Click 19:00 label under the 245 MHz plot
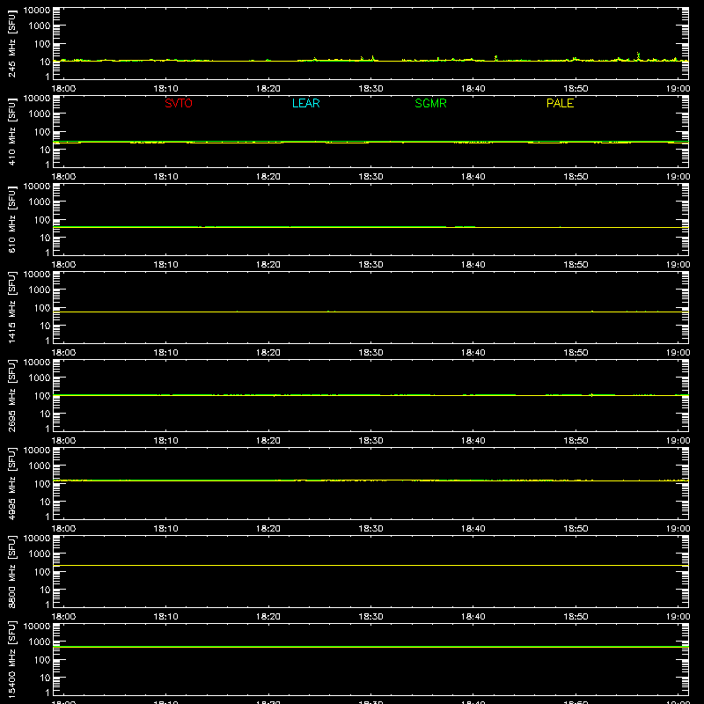This screenshot has height=704, width=704. 678,89
